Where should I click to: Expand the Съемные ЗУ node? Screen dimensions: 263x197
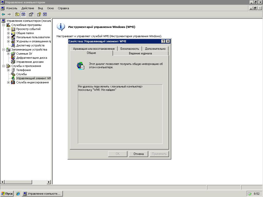(x=8, y=54)
